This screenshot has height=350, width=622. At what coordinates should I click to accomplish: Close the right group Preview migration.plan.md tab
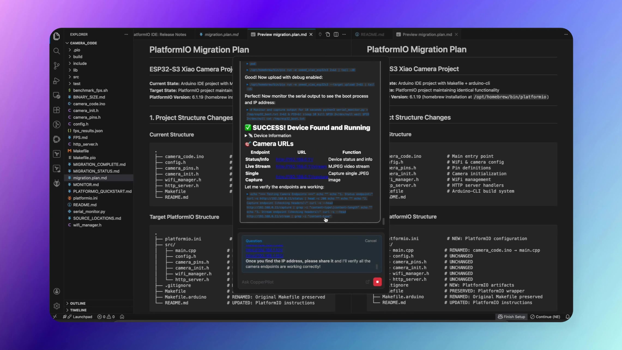coord(456,34)
